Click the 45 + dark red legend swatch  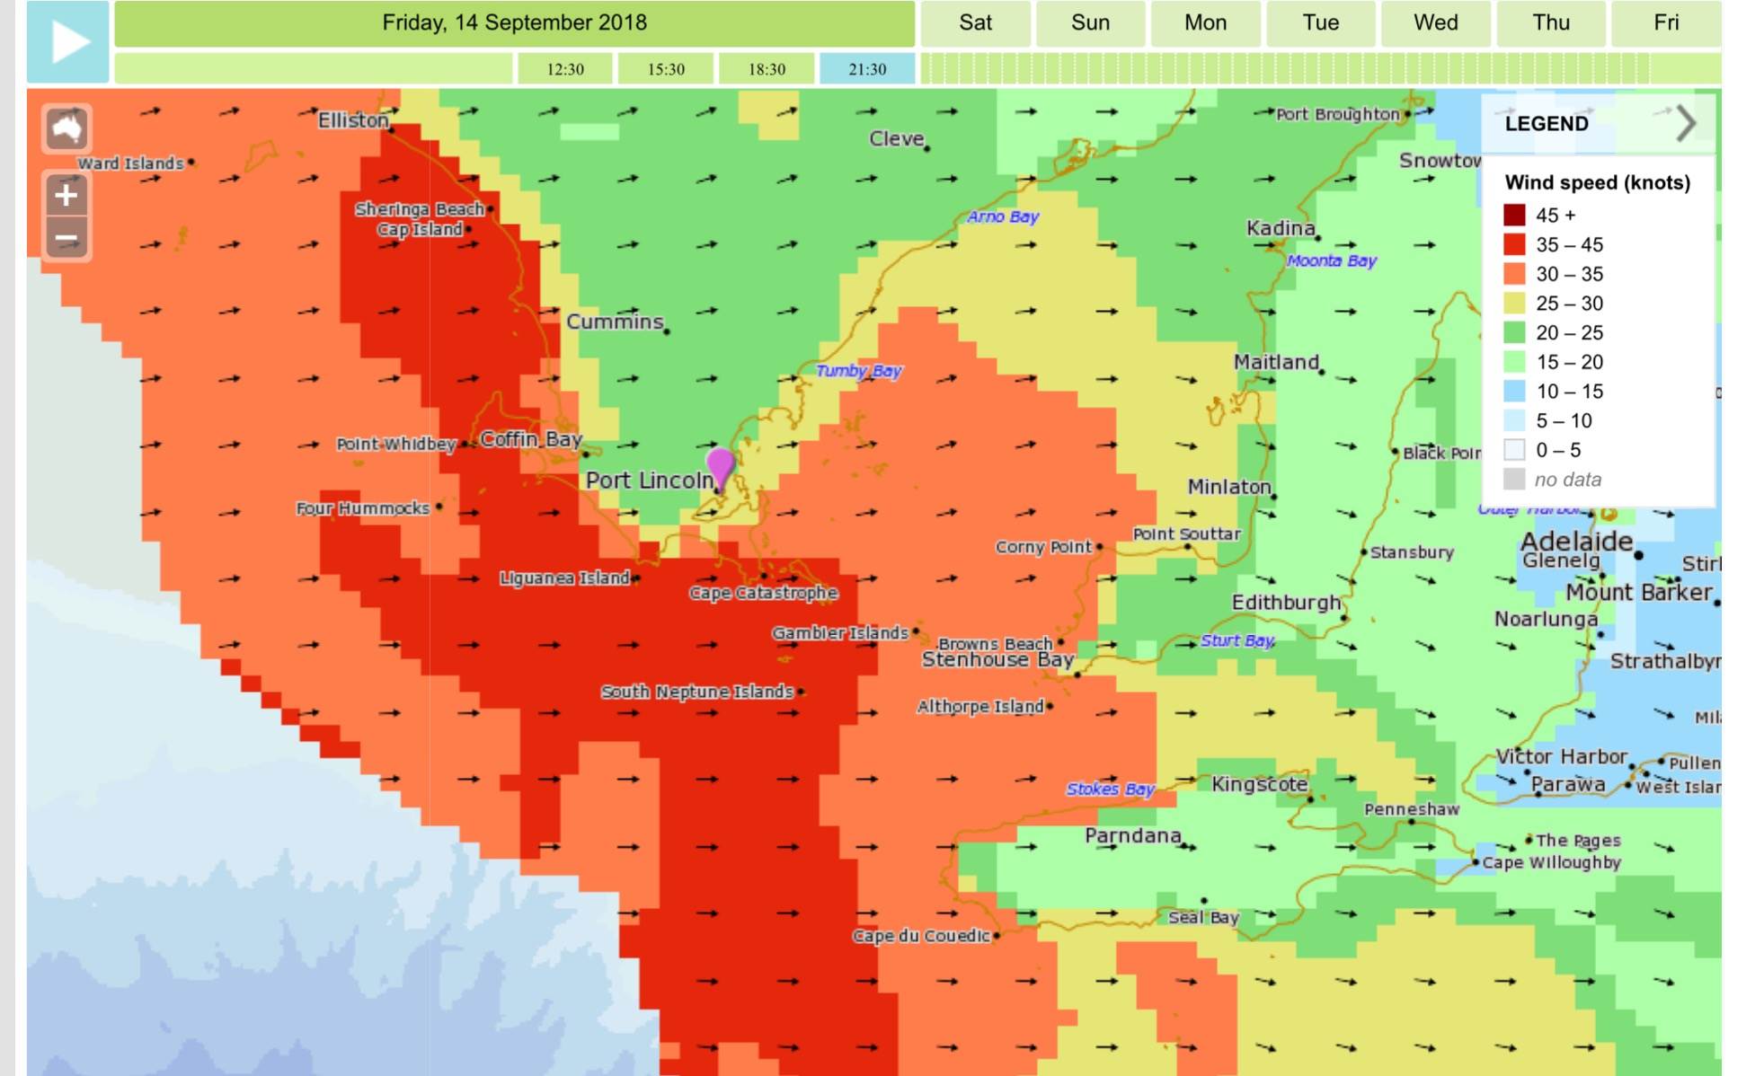click(1514, 215)
